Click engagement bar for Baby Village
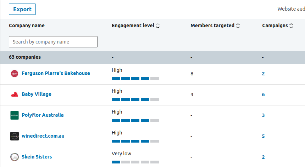The image size is (305, 167). [135, 99]
